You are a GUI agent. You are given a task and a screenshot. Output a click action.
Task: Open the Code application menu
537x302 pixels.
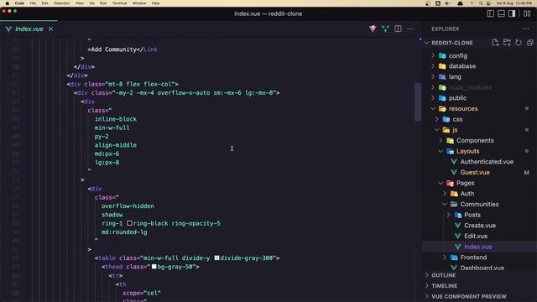pyautogui.click(x=19, y=3)
